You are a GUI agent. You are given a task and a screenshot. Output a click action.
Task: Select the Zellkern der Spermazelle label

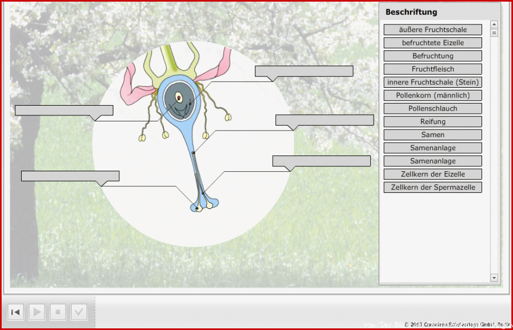433,187
